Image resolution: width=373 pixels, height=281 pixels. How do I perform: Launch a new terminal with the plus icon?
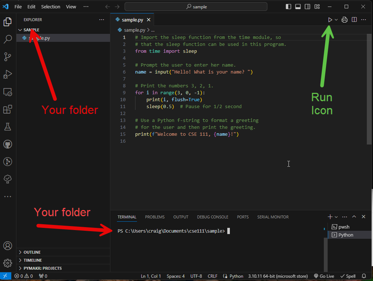329,217
